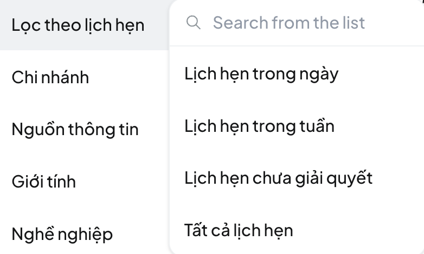Show only unresolved appointments

click(x=278, y=178)
